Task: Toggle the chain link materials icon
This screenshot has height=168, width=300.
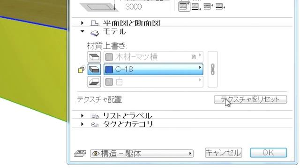Action: [x=212, y=70]
